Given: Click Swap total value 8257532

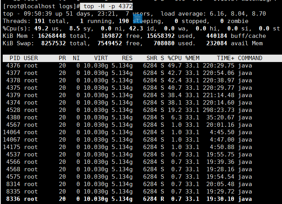Looking at the screenshot, I should (53, 43).
